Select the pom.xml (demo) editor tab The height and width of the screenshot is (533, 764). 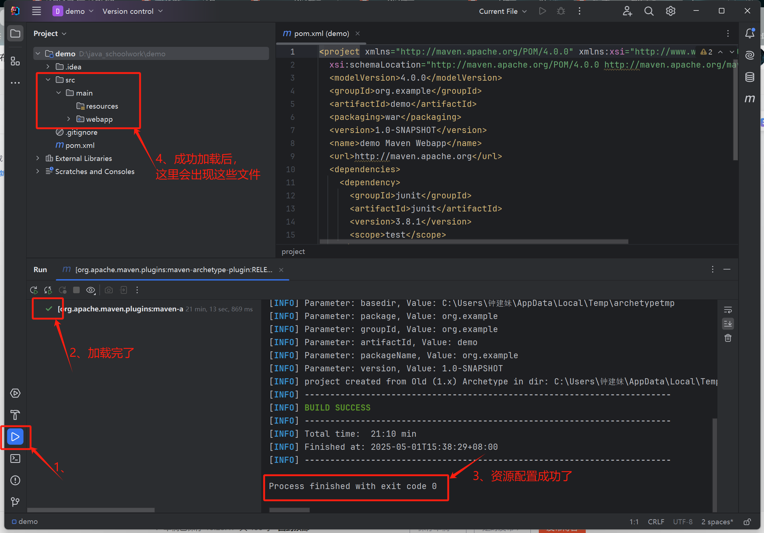pos(317,33)
